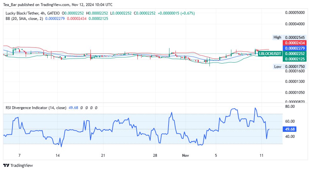Click the blue BB basis value 0.00002279 in legend
The image size is (311, 171).
(55, 19)
